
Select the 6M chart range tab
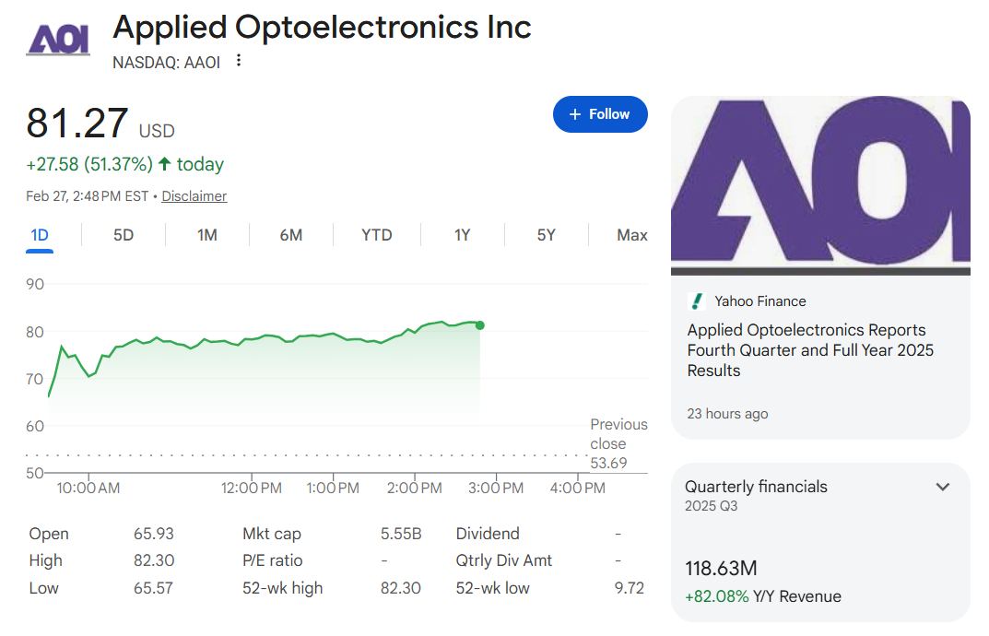291,235
